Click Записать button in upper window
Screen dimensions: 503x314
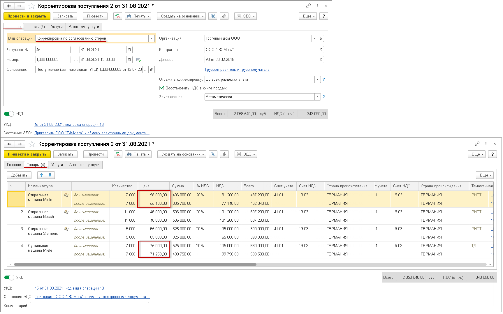pos(65,16)
